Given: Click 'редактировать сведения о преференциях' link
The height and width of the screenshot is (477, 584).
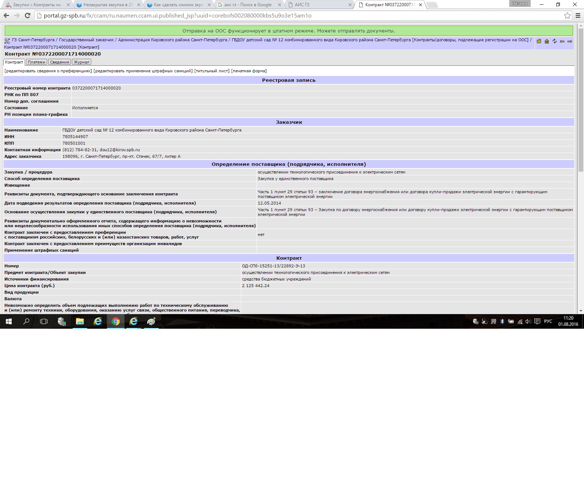Looking at the screenshot, I should coord(48,71).
